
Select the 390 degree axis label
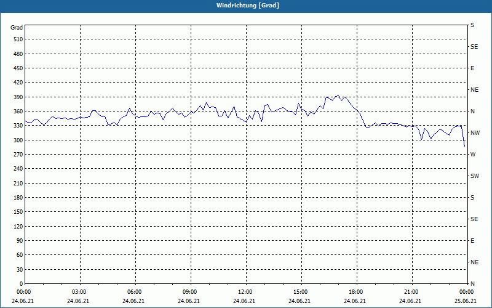click(18, 97)
